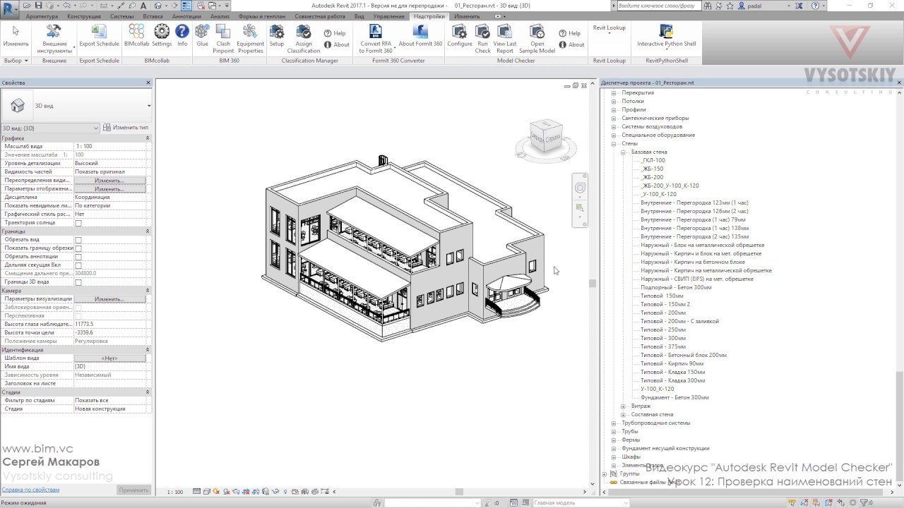This screenshot has width=904, height=508.
Task: Open Clash Pinpoint tool
Action: coord(223,38)
